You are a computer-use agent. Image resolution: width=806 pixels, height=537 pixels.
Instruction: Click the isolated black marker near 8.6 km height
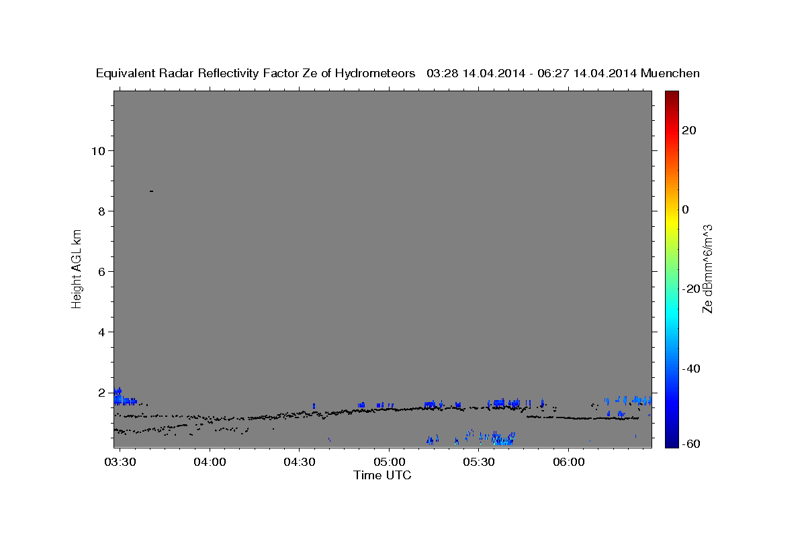pyautogui.click(x=151, y=191)
